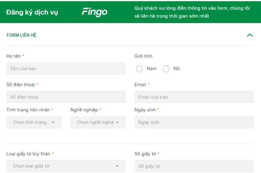The image size is (261, 173).
Task: Click the header instruction text about the form
Action: tap(192, 12)
